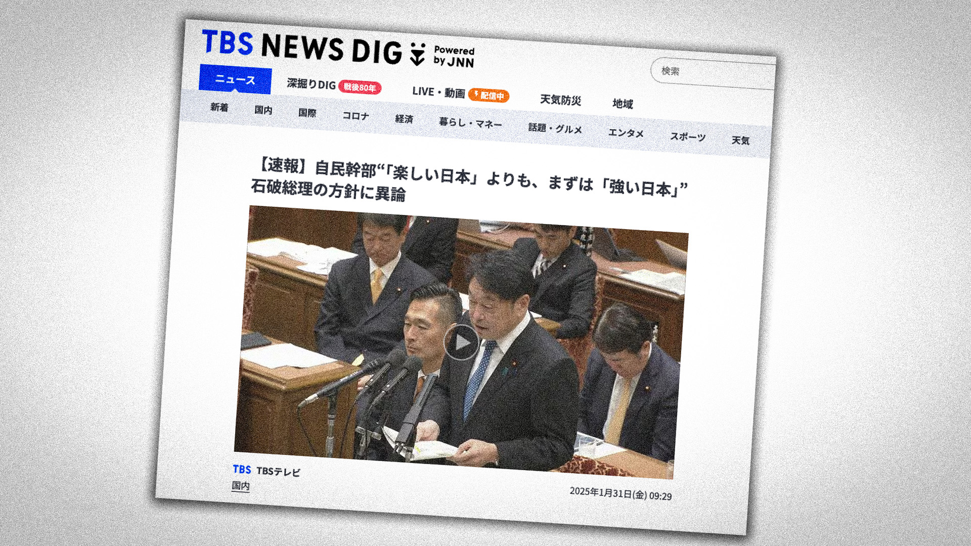The width and height of the screenshot is (971, 546).
Task: Open the 経済 category
Action: 404,119
